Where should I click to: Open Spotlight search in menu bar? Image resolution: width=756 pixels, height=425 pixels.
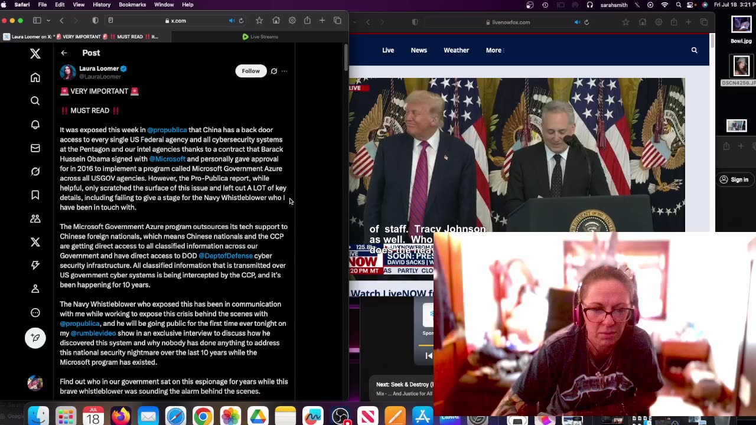[679, 5]
